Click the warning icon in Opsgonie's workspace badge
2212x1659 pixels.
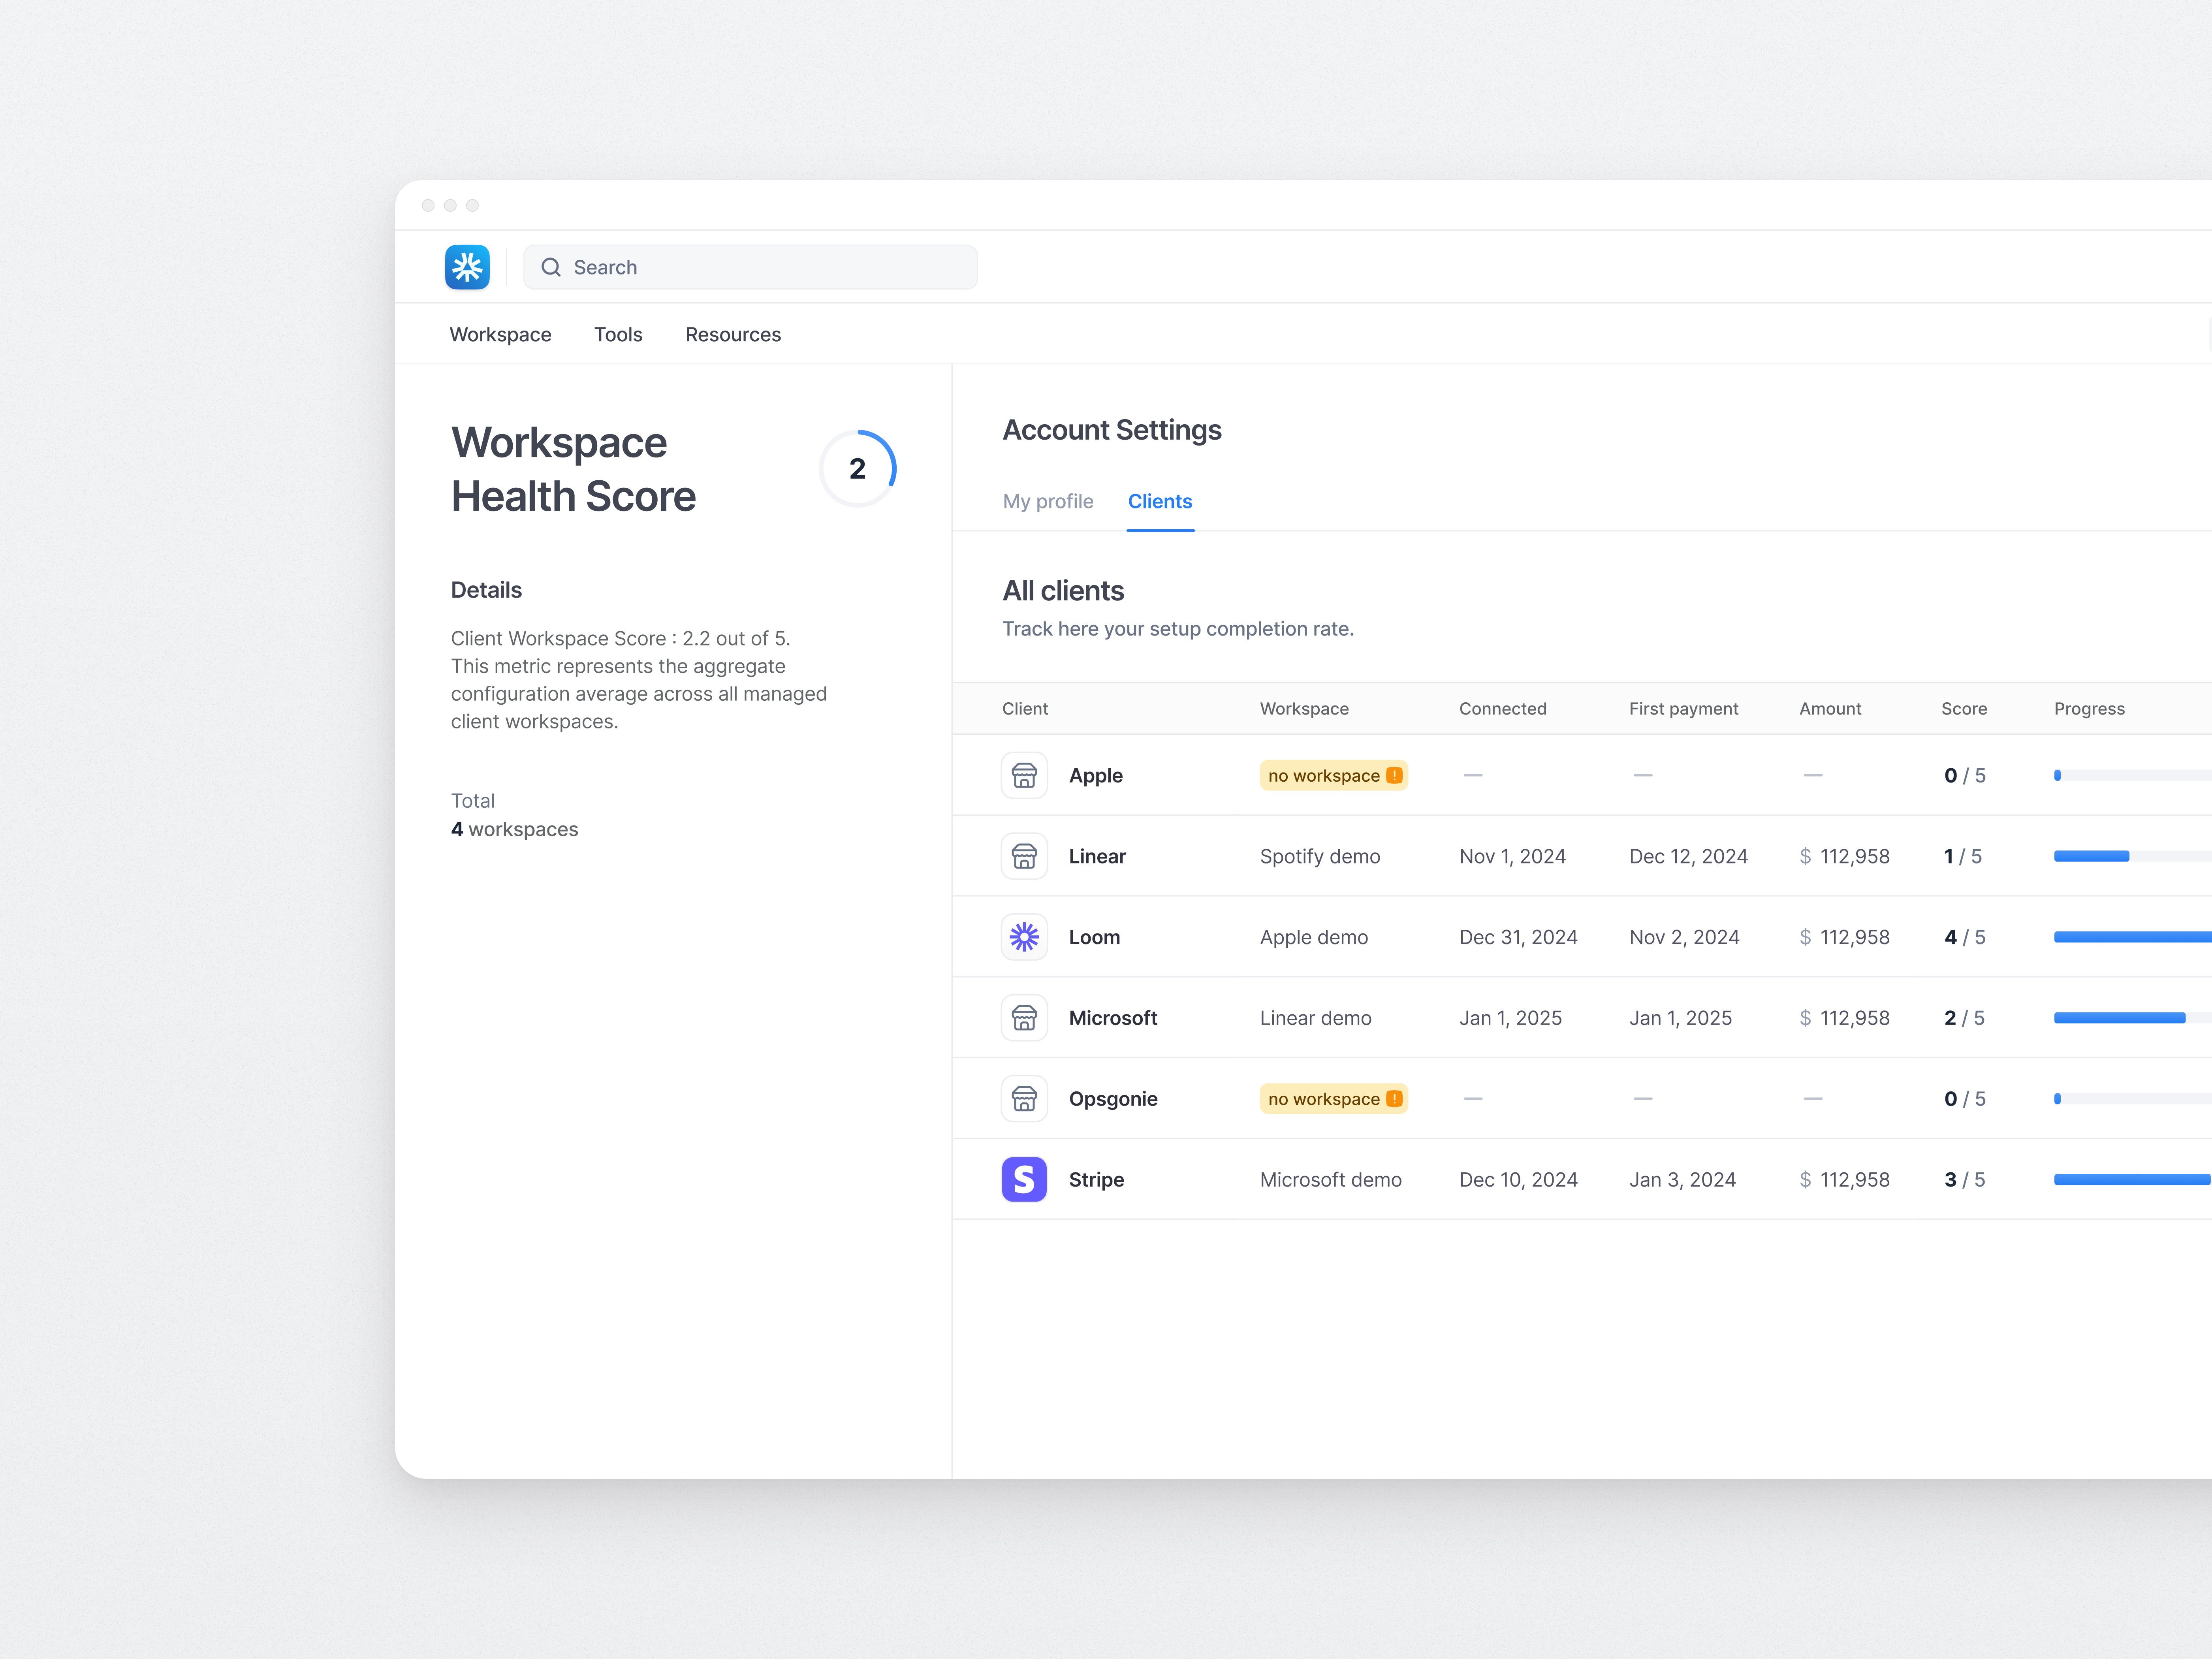click(x=1394, y=1099)
